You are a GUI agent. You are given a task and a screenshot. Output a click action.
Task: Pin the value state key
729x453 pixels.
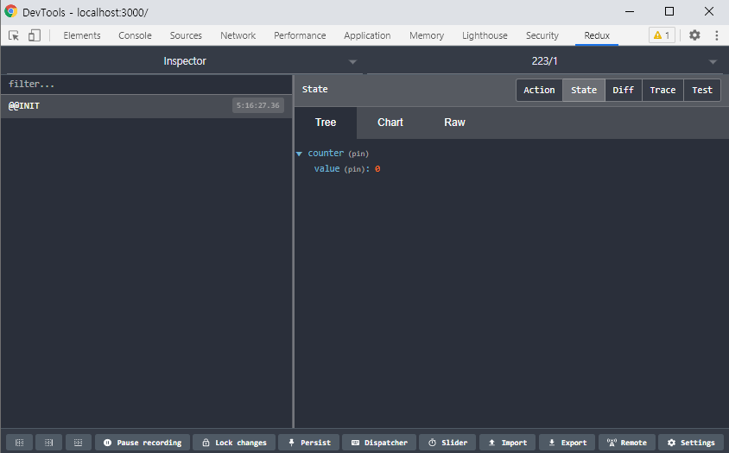coord(354,169)
